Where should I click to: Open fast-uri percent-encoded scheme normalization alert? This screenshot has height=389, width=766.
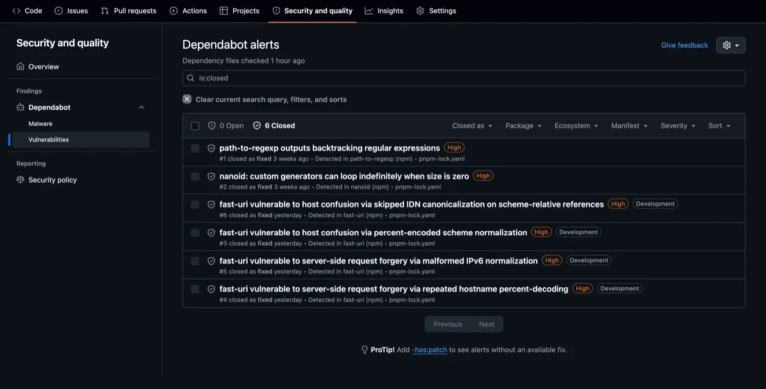pyautogui.click(x=373, y=232)
